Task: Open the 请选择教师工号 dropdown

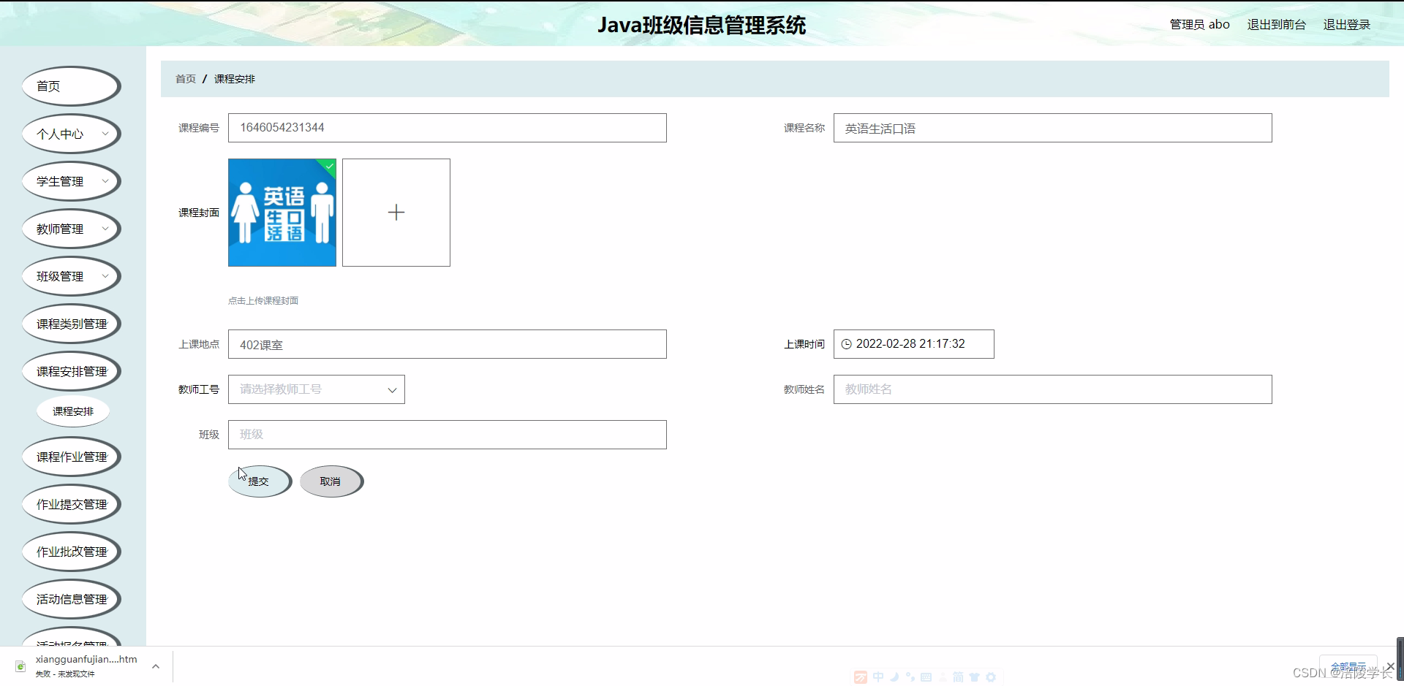Action: coord(316,389)
